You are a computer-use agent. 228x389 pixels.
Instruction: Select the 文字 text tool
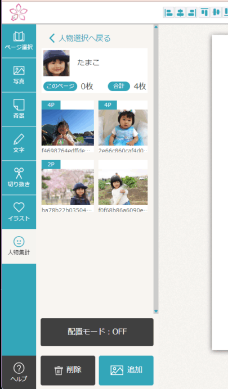[19, 144]
